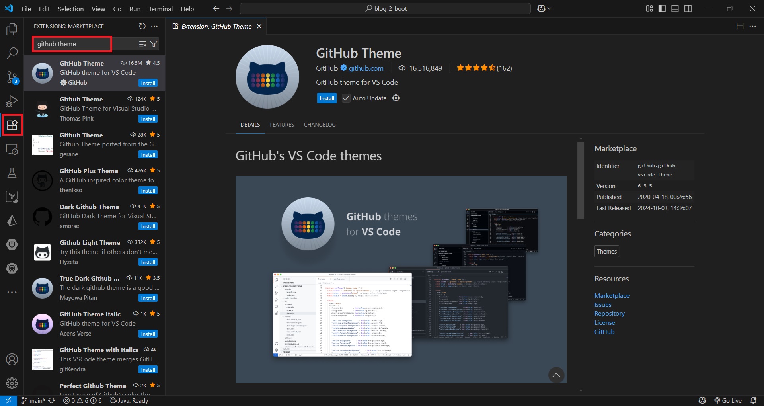764x406 pixels.
Task: Clear extensions search results
Action: tap(142, 44)
